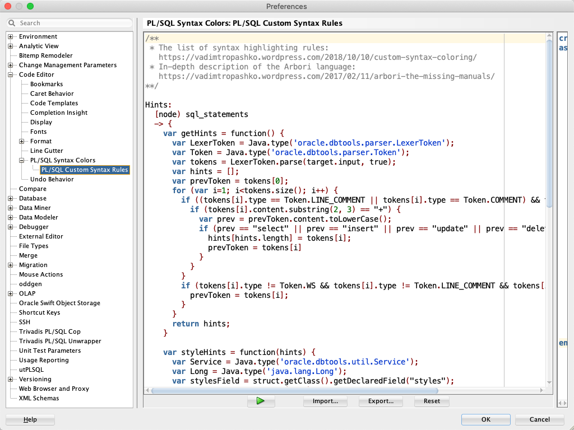Viewport: 574px width, 430px height.
Task: Select the Trivadis PL/SQL Cop entry
Action: pos(50,331)
